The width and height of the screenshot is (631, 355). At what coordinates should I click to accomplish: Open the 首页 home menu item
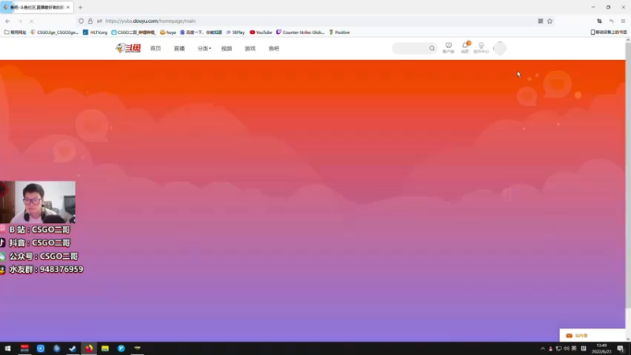click(x=155, y=48)
